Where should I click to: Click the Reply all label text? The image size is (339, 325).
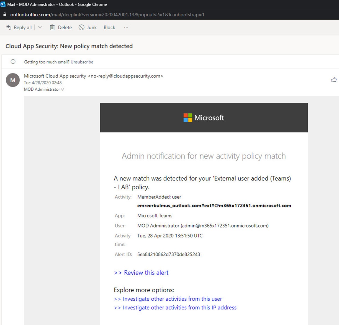pos(23,27)
